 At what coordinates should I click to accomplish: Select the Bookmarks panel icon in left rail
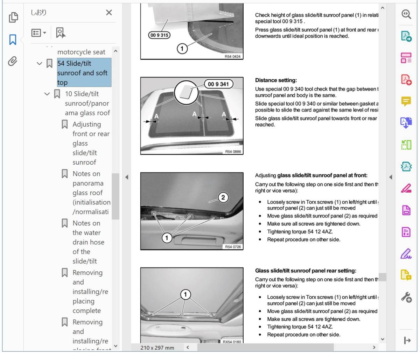13,40
